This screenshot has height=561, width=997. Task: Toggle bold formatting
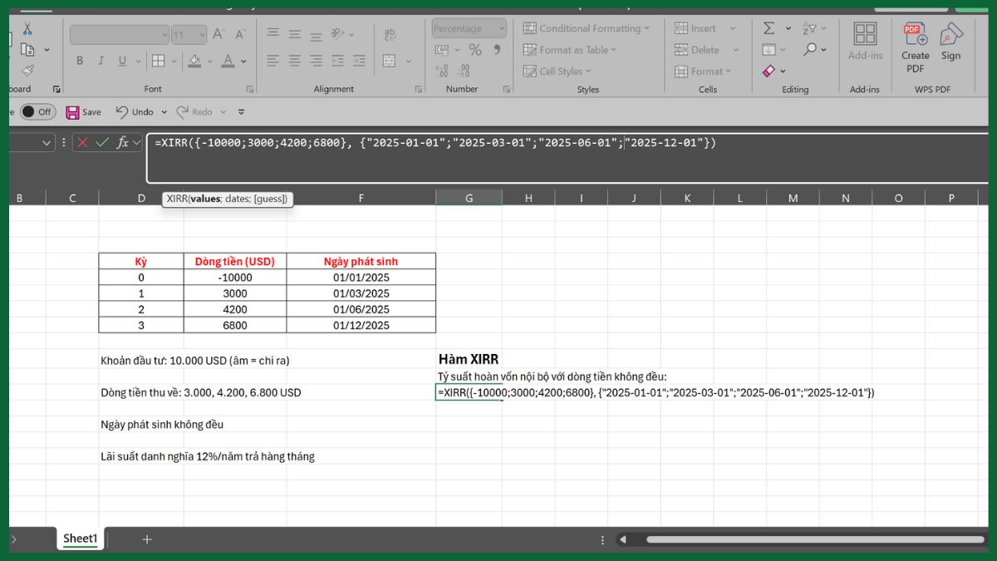tap(80, 61)
